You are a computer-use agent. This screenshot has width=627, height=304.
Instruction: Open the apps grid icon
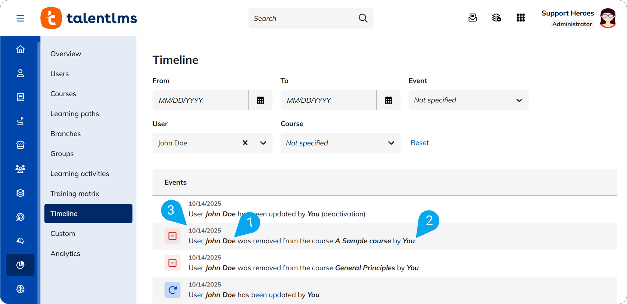point(521,18)
